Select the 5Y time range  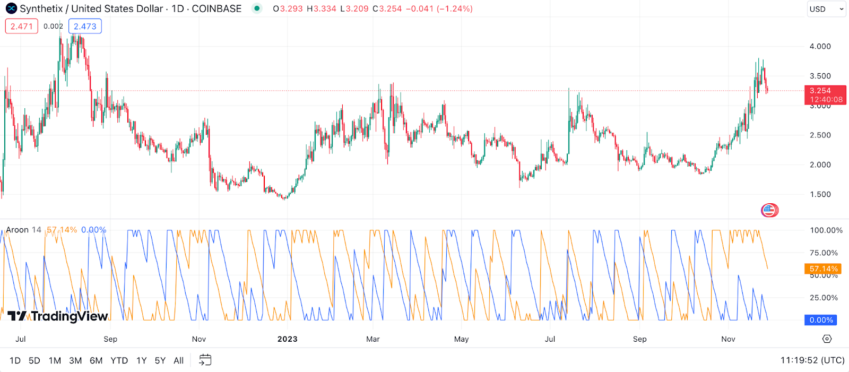pos(160,361)
